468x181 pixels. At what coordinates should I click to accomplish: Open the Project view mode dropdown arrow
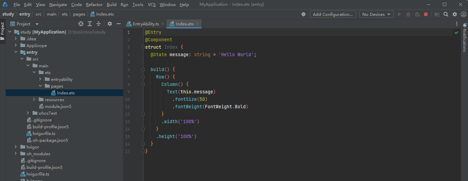[37, 24]
